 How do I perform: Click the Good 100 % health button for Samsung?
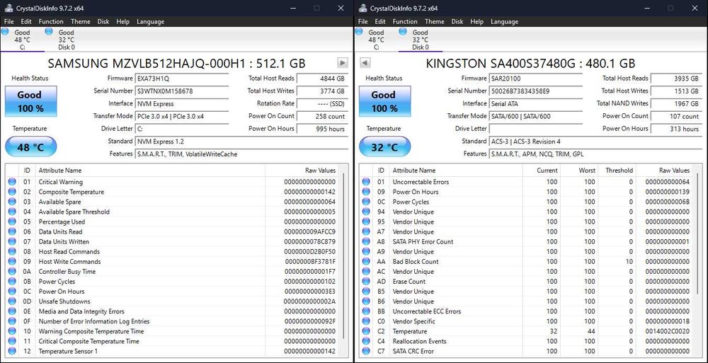30,101
